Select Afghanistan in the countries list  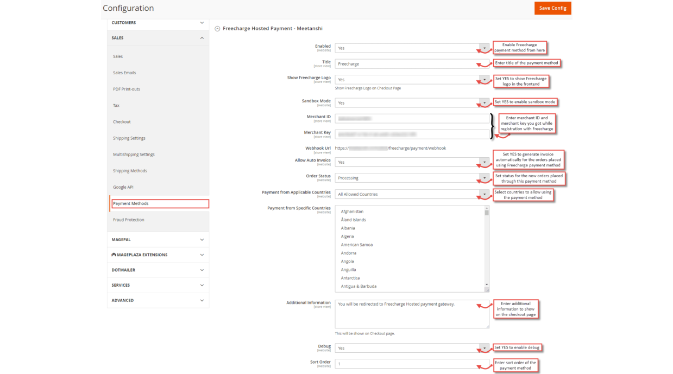point(410,211)
